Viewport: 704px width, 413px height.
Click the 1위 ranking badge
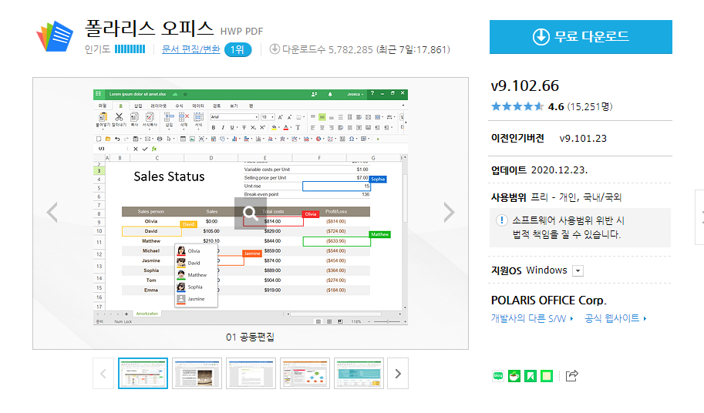(x=237, y=49)
